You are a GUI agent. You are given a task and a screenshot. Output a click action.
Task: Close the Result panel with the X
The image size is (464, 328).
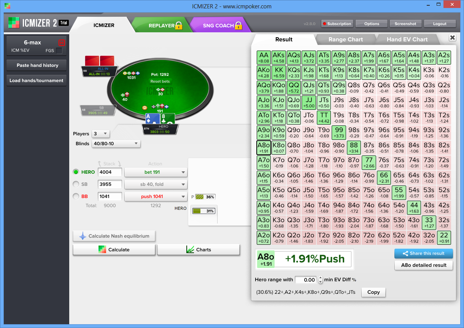click(x=452, y=38)
